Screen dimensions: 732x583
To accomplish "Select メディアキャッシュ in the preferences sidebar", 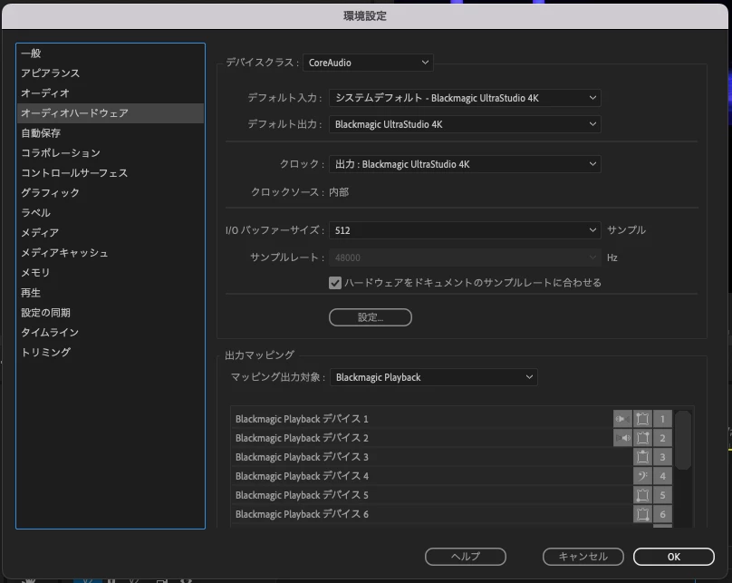I will point(111,253).
